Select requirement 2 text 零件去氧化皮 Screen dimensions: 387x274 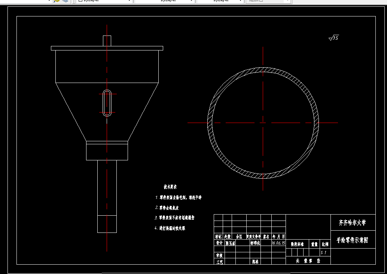pos(169,208)
